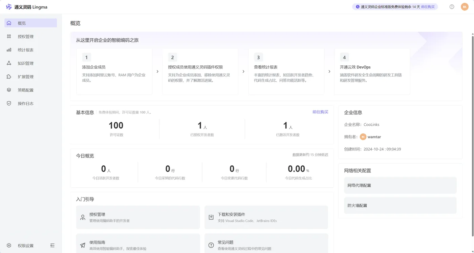Image resolution: width=474 pixels, height=253 pixels.
Task: Click the 100 许可证数 value
Action: tap(116, 125)
